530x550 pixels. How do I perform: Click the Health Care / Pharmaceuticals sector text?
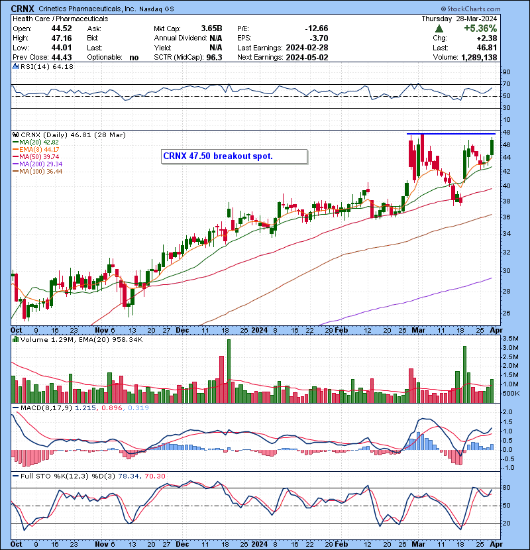(x=60, y=19)
